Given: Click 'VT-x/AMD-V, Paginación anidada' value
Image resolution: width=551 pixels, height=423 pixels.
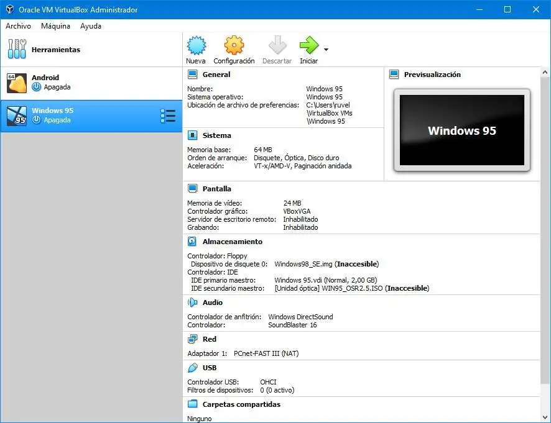Looking at the screenshot, I should click(303, 166).
